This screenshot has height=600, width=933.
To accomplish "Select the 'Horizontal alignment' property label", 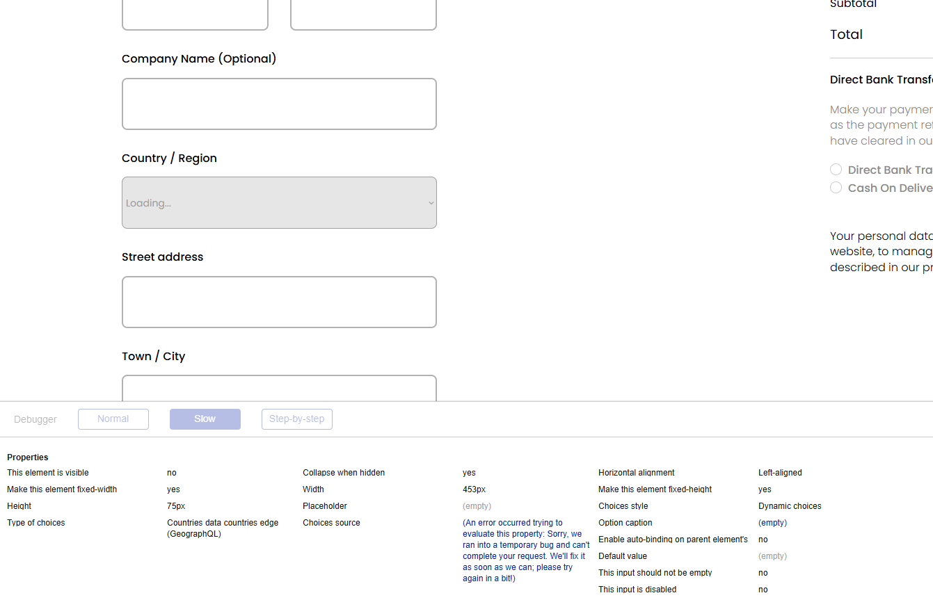I will [x=637, y=473].
